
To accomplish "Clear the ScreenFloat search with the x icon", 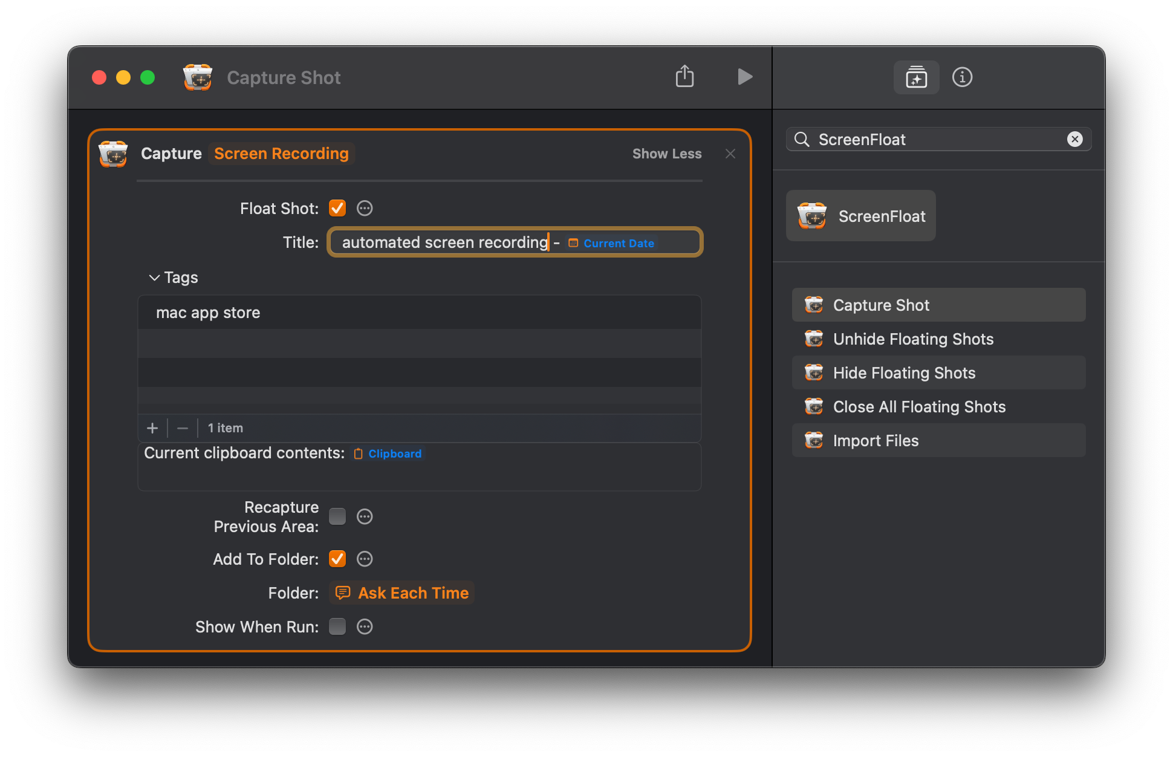I will point(1075,139).
